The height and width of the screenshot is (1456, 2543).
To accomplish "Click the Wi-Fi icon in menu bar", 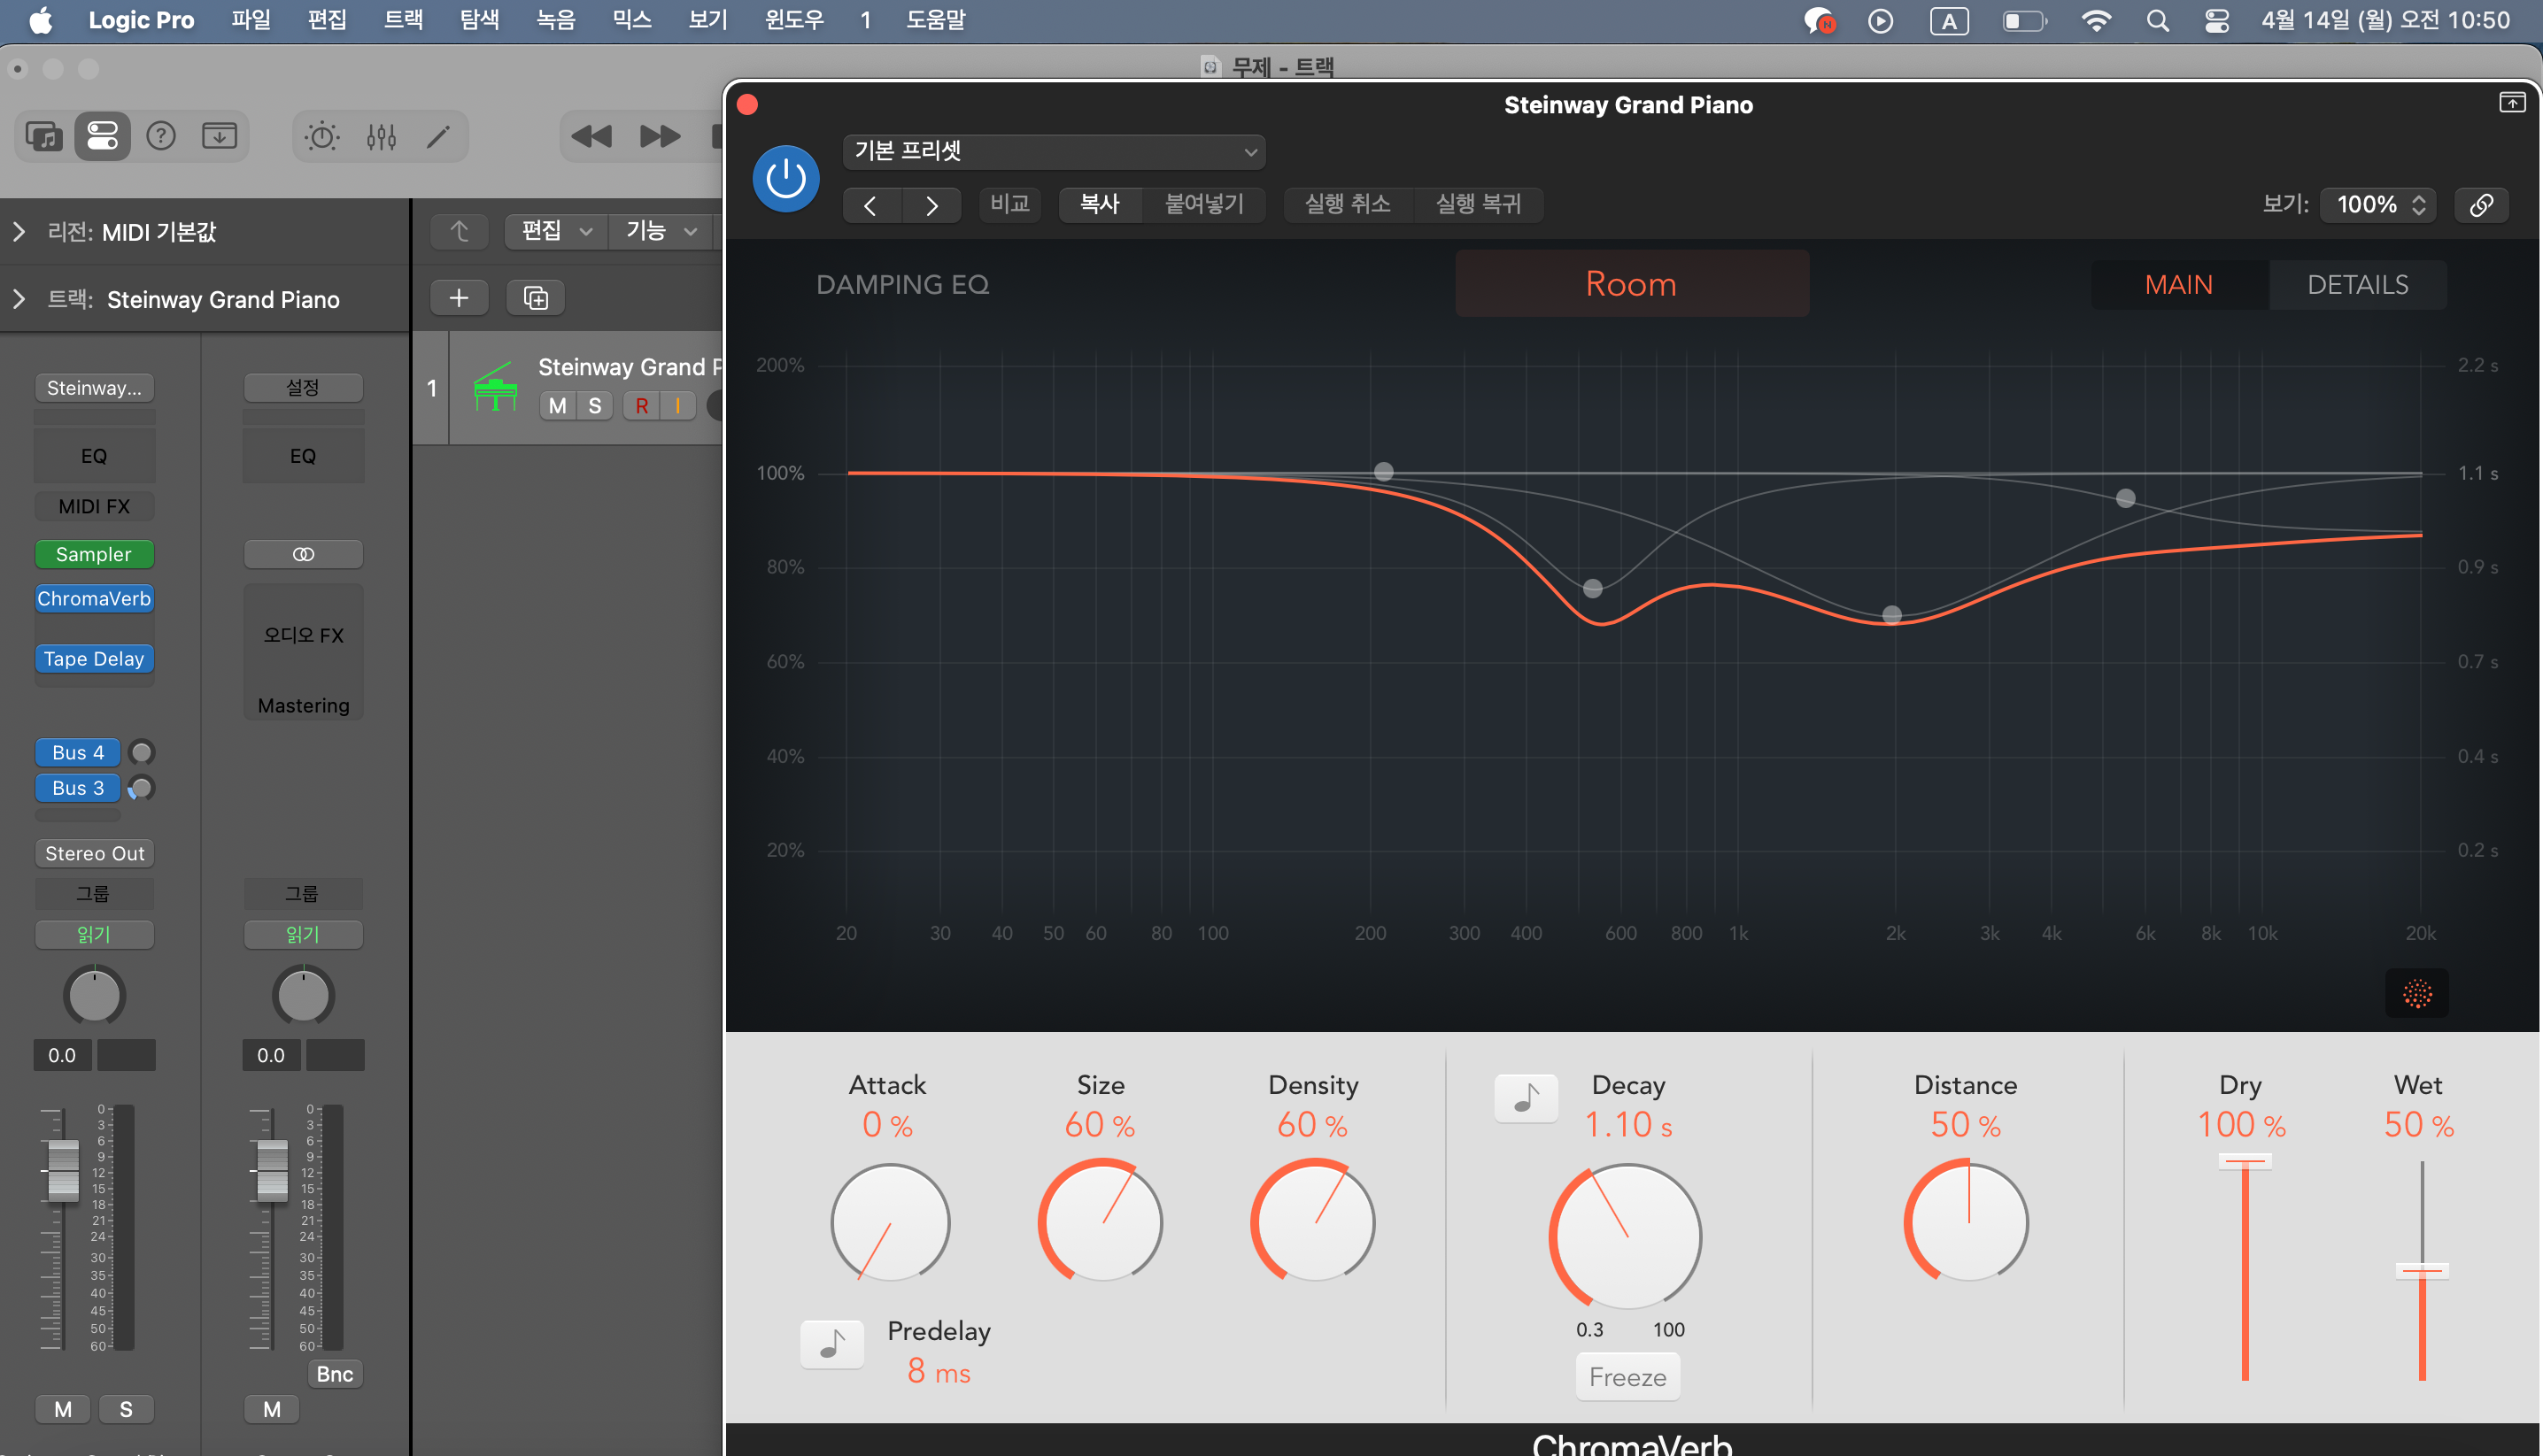I will 2096,21.
